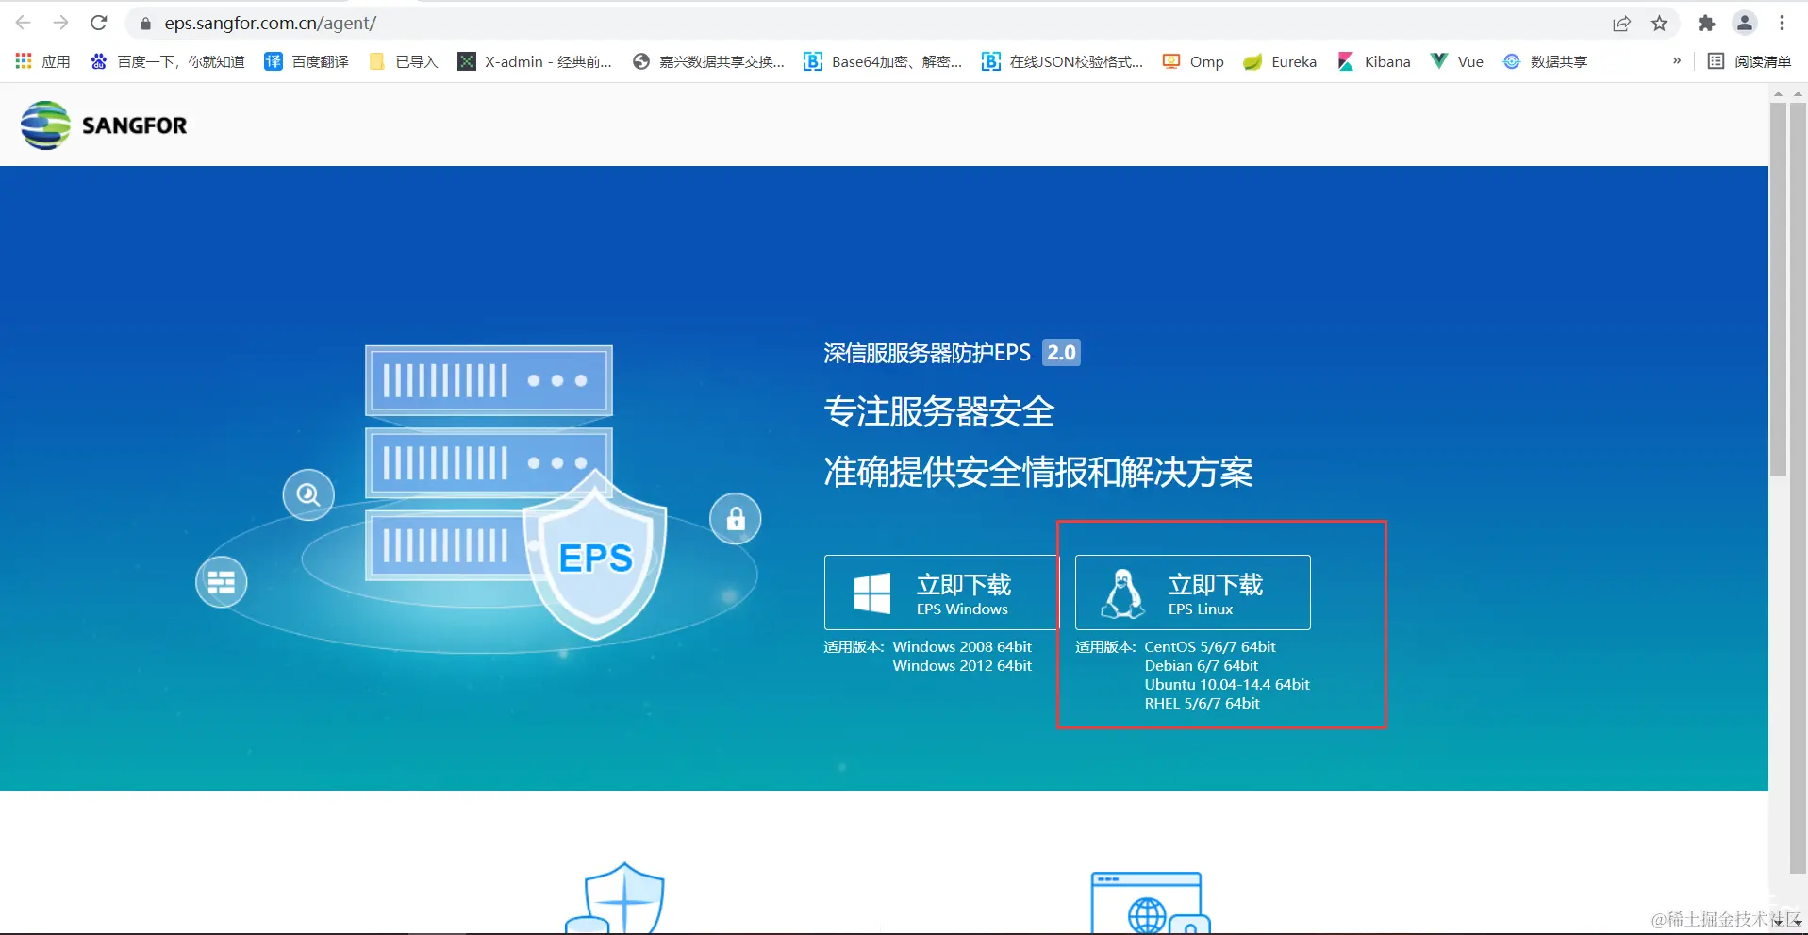The width and height of the screenshot is (1808, 935).
Task: Click the 深信服服务器防护EPS heading
Action: (x=927, y=353)
